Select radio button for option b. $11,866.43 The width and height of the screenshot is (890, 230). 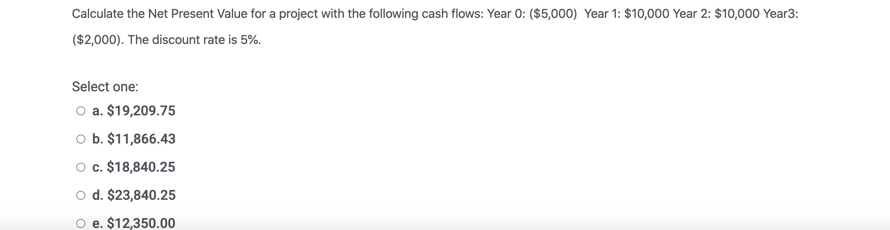[82, 139]
